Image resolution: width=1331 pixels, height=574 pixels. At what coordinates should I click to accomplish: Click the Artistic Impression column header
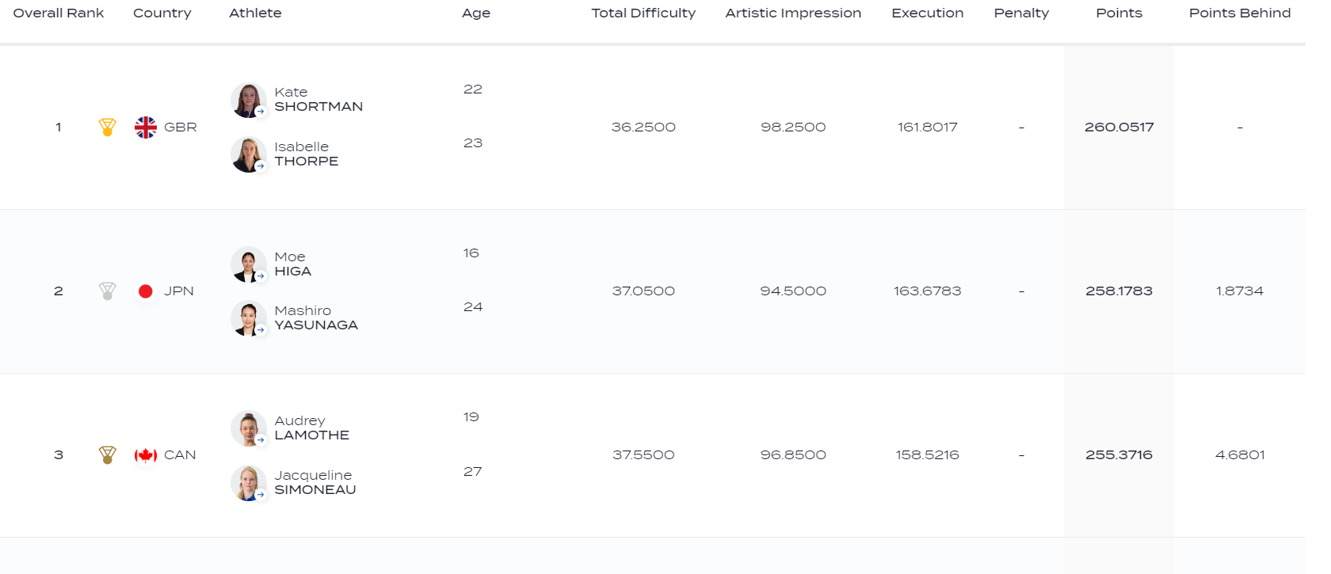tap(793, 13)
